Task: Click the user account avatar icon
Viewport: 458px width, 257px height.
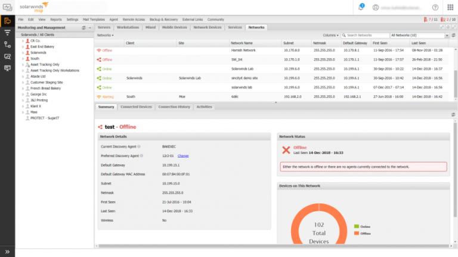Action: (x=376, y=8)
